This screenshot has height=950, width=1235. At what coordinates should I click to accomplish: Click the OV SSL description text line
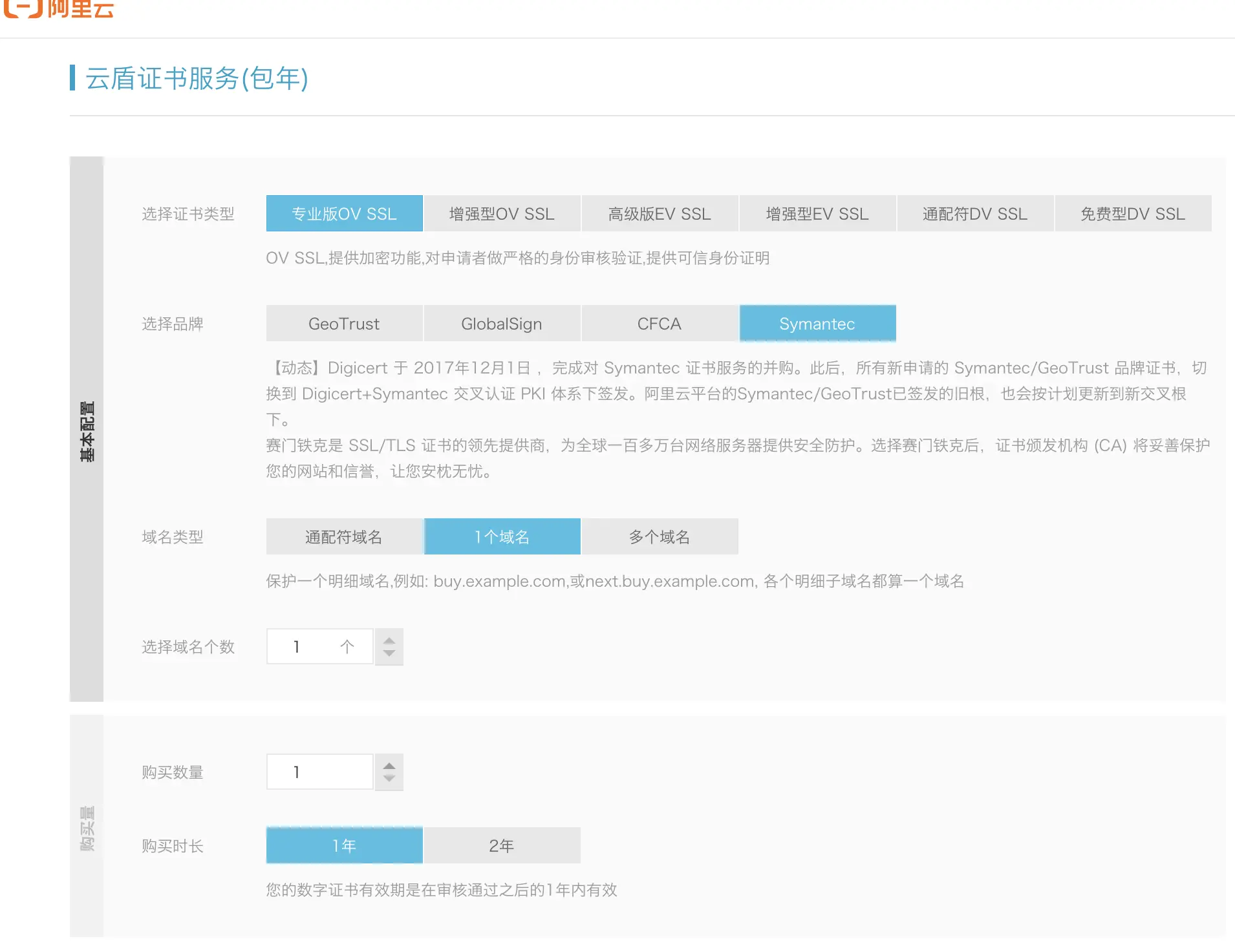point(517,258)
